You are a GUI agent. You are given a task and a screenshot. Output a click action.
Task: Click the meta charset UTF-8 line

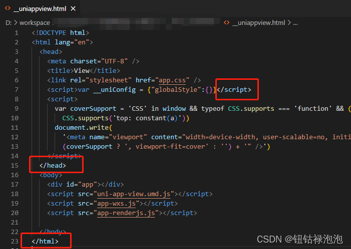(x=93, y=61)
